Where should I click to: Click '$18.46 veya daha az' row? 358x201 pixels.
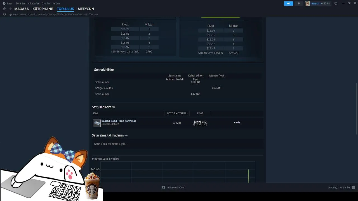click(220, 53)
